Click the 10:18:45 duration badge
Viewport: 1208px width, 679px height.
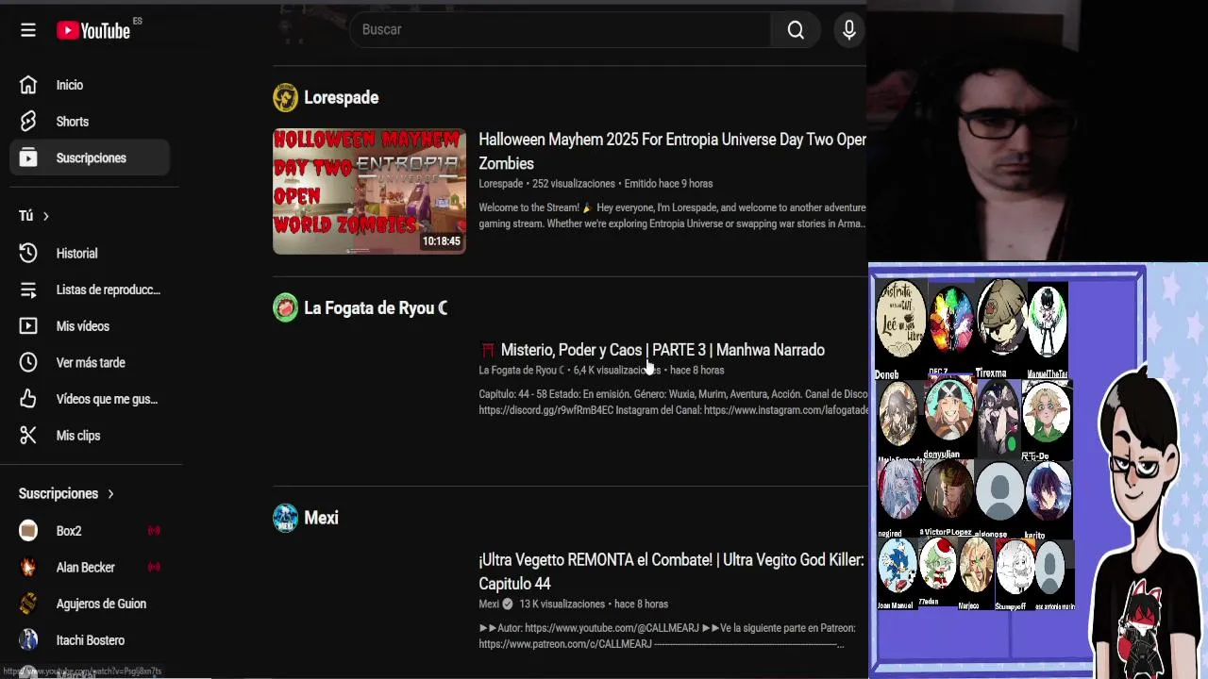point(441,241)
